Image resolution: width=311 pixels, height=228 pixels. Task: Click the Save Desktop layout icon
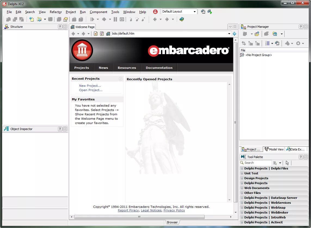203,12
